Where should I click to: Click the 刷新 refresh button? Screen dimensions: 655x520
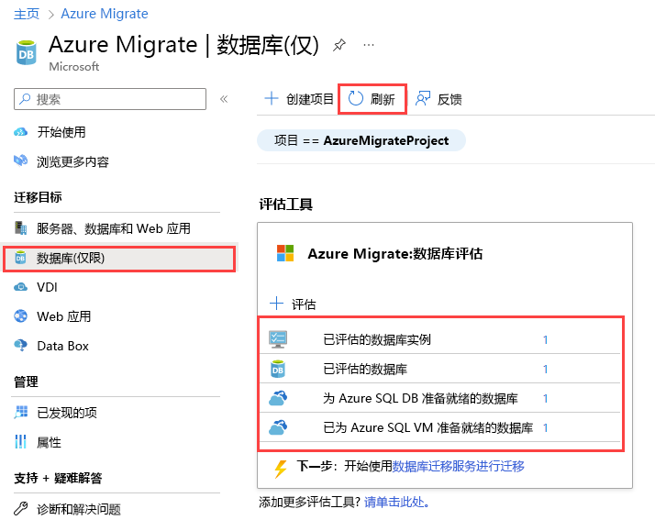pyautogui.click(x=372, y=99)
